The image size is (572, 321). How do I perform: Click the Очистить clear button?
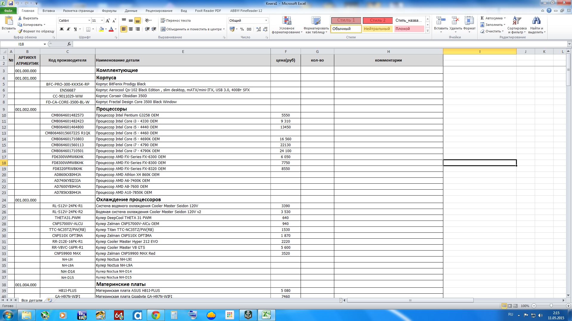coord(492,31)
